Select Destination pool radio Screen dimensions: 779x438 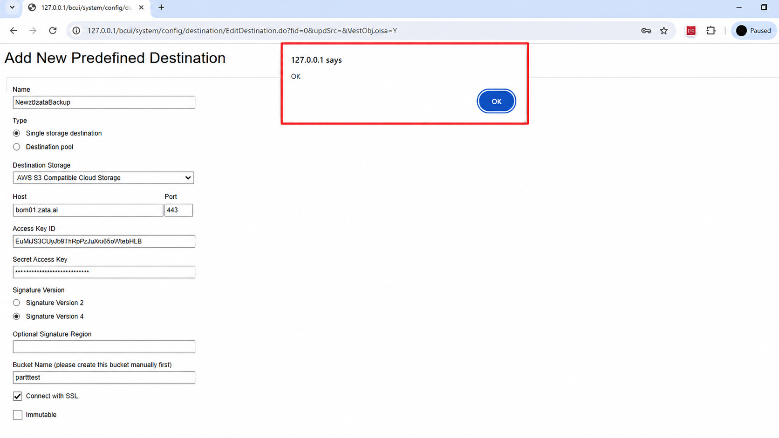17,147
